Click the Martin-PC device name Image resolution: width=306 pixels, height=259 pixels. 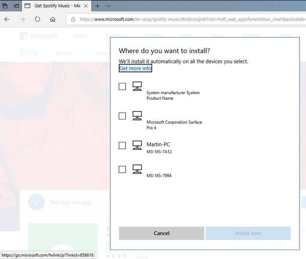[158, 144]
